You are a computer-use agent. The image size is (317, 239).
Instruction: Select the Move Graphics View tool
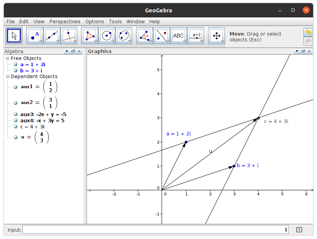216,36
